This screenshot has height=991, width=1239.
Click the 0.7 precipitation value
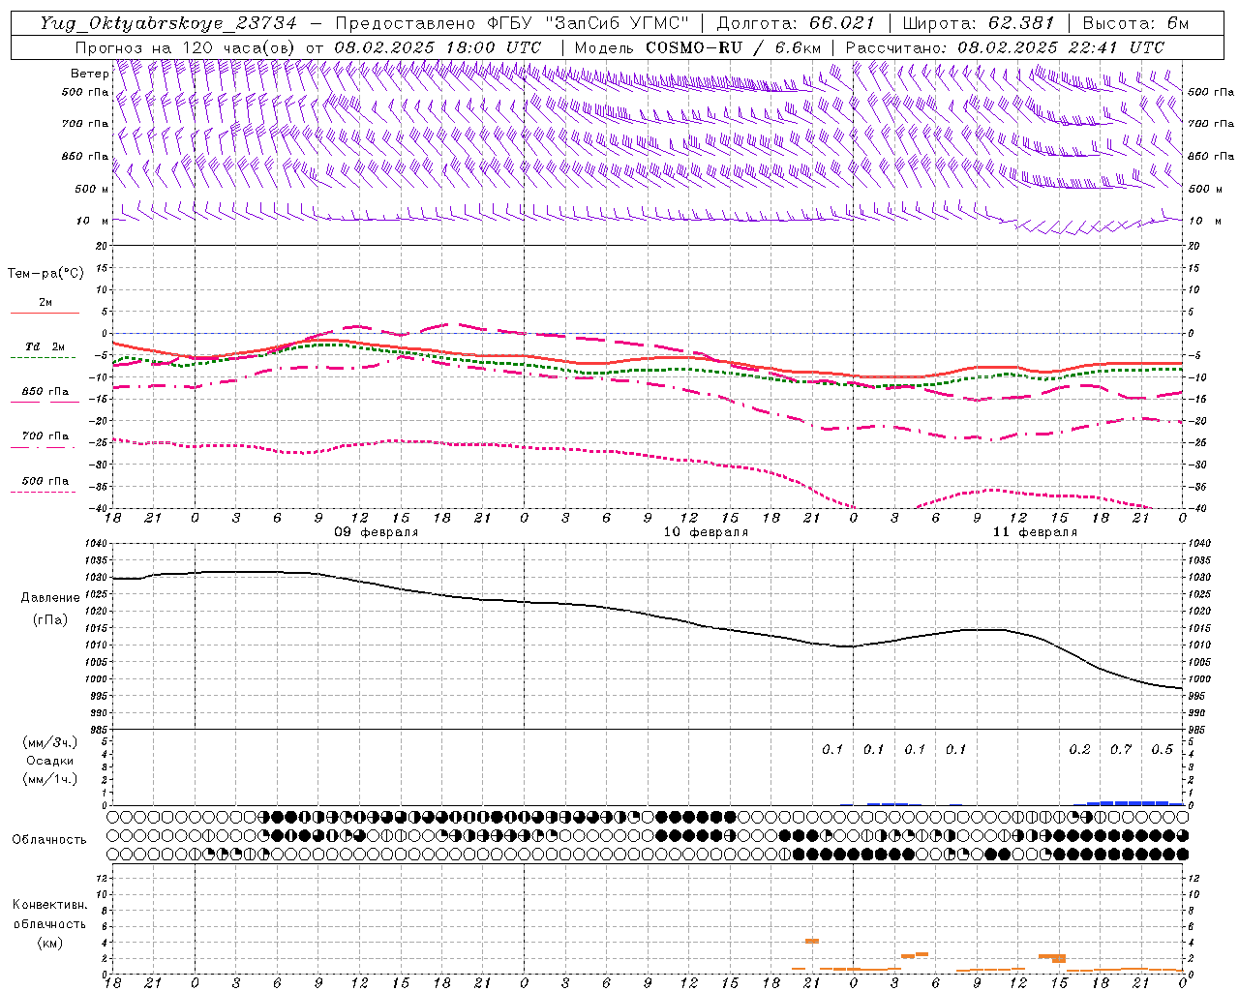click(1121, 749)
